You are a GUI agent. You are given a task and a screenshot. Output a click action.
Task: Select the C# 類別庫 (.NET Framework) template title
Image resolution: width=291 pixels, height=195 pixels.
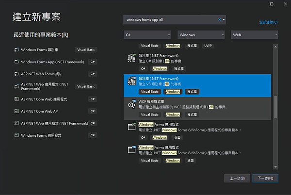159,56
